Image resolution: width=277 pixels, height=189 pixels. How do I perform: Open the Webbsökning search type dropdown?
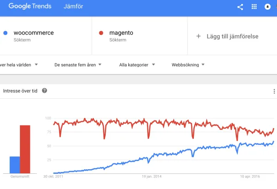(x=188, y=65)
